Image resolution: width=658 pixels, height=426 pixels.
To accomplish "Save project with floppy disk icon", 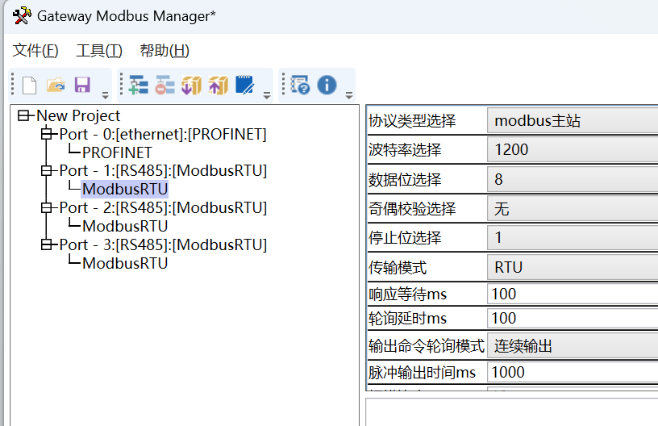I will click(82, 85).
